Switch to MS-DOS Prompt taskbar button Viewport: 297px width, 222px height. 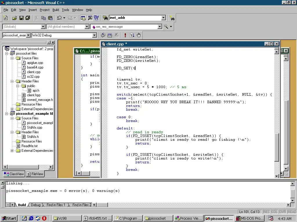249,219
